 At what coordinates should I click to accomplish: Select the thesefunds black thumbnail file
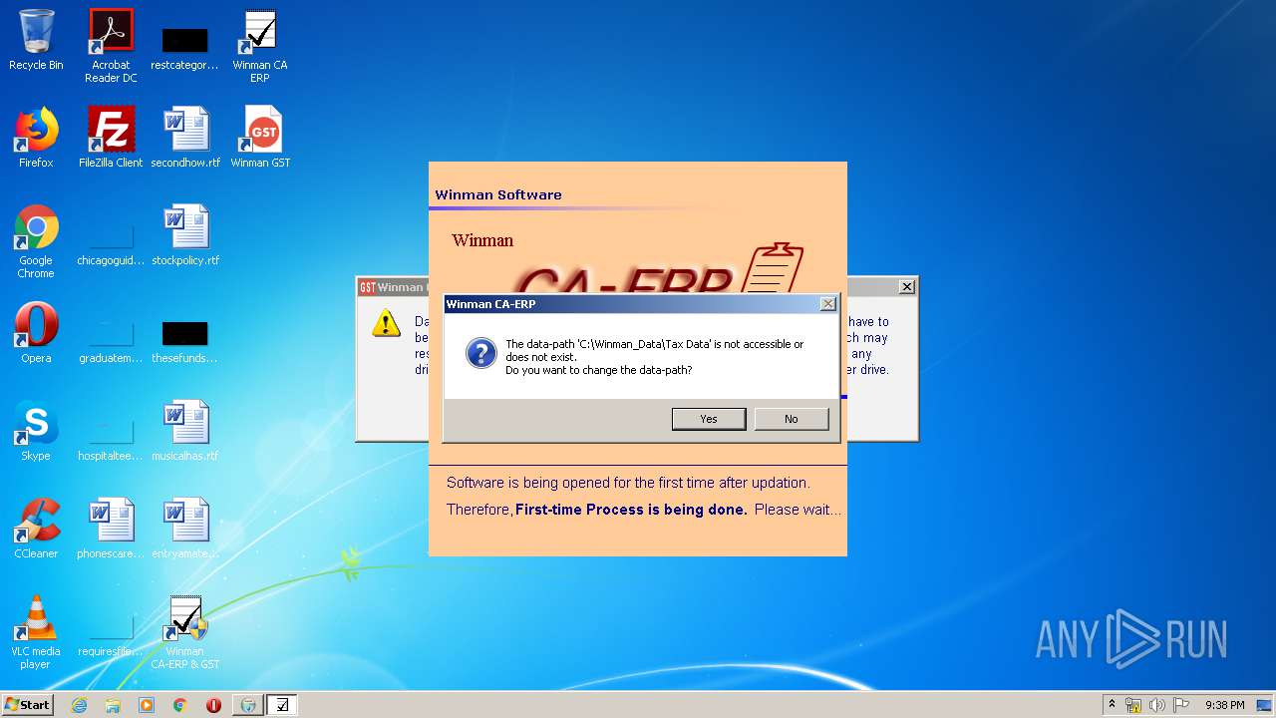[x=185, y=339]
